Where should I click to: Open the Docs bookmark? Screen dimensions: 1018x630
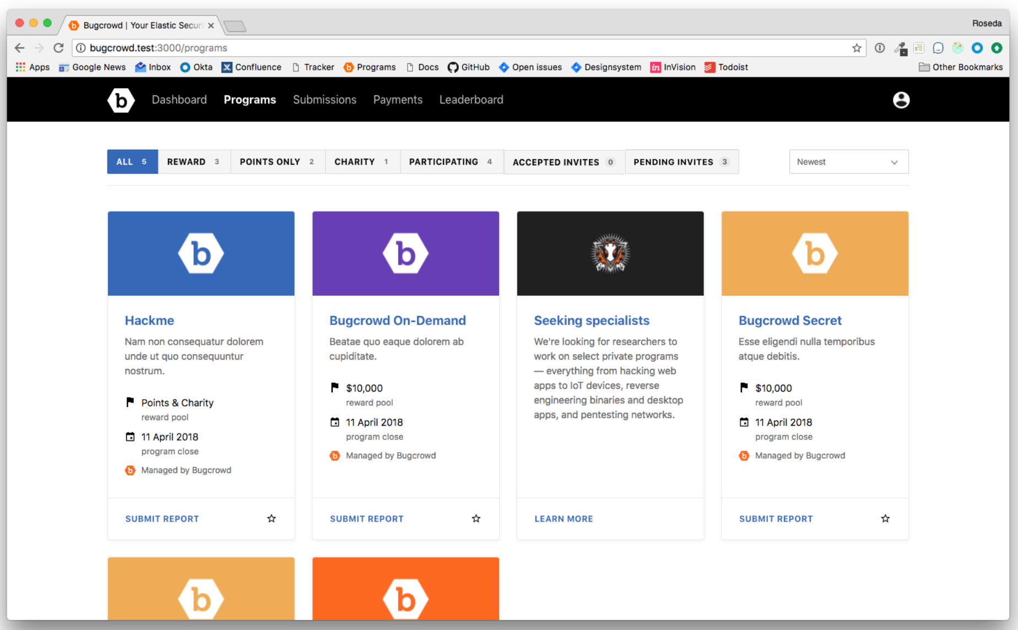[423, 67]
